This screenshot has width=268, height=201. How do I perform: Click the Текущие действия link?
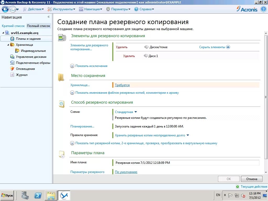tap(254, 186)
